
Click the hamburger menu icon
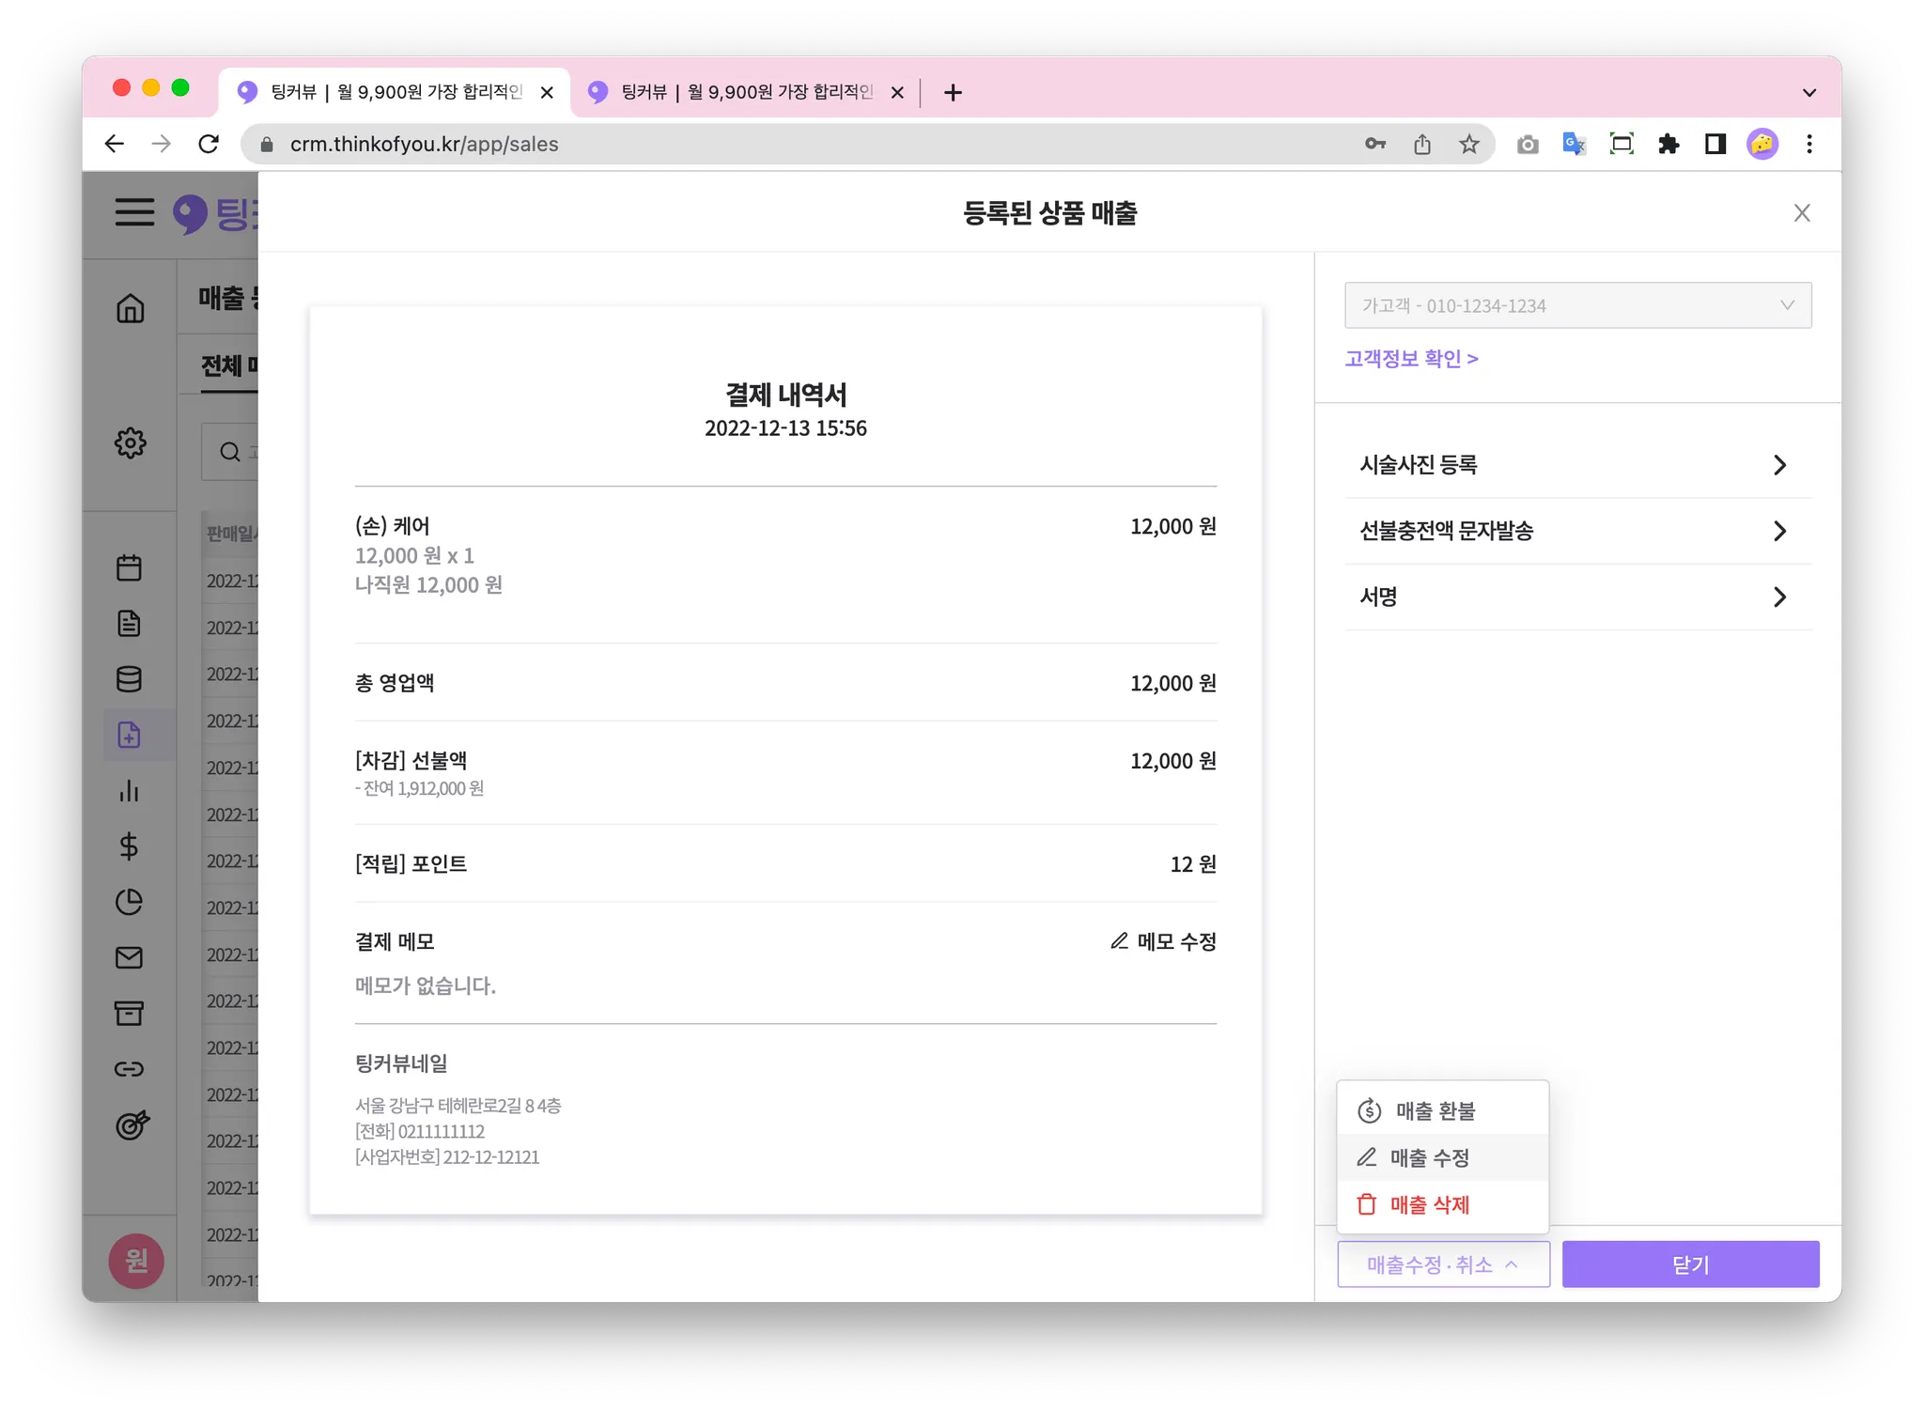pos(134,212)
